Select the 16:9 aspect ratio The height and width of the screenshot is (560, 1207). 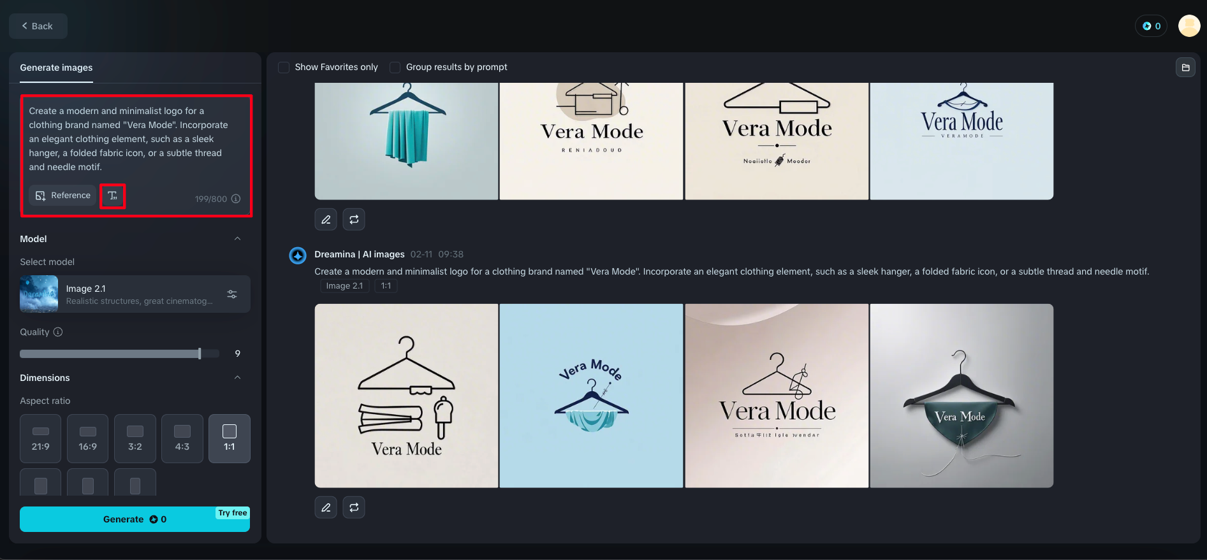click(88, 438)
